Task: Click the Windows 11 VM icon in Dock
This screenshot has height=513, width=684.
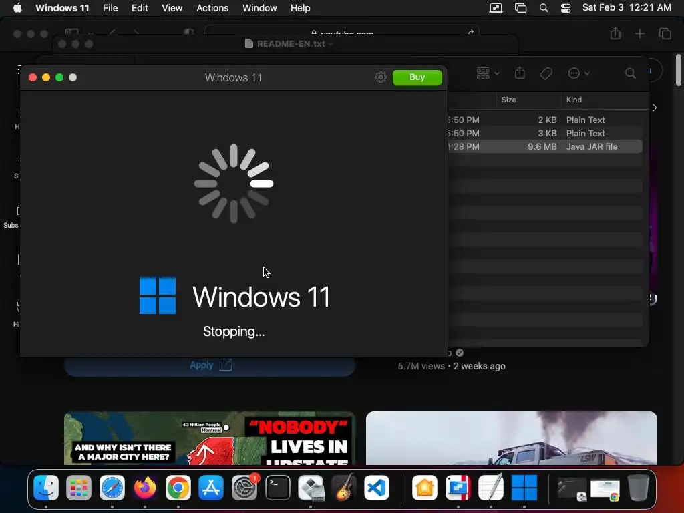Action: [x=524, y=487]
